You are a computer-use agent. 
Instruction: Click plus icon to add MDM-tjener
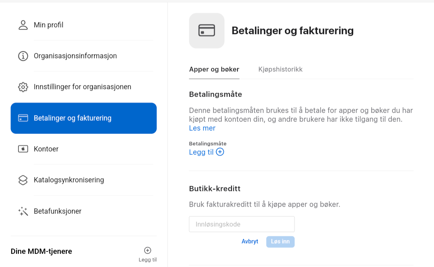click(x=147, y=251)
